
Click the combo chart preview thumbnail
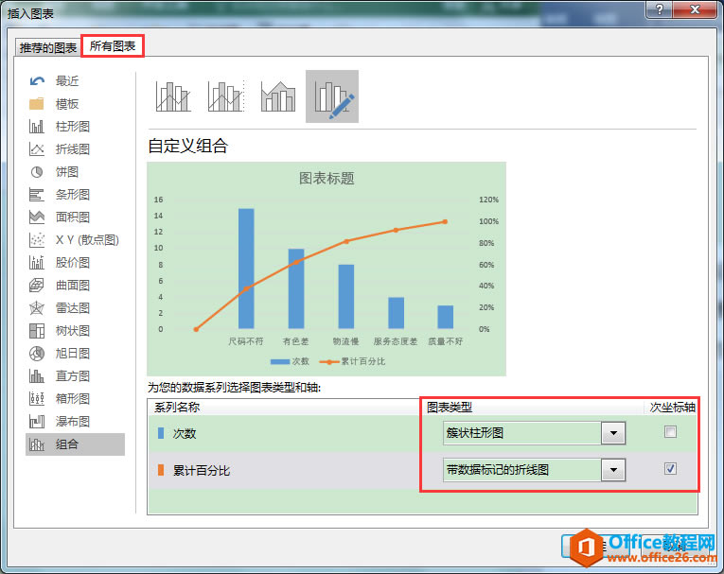coord(327,269)
